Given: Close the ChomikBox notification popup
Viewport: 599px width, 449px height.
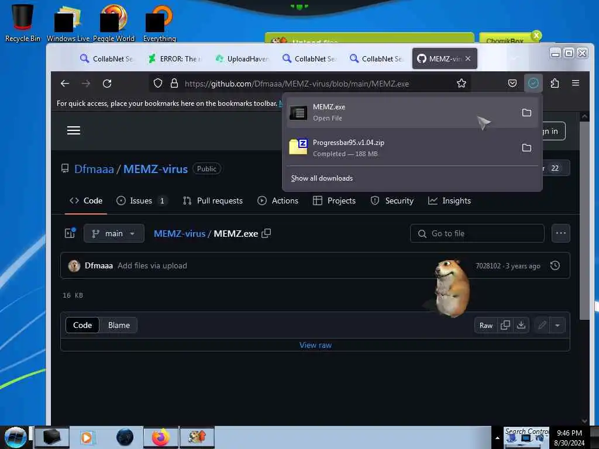Looking at the screenshot, I should click(536, 36).
